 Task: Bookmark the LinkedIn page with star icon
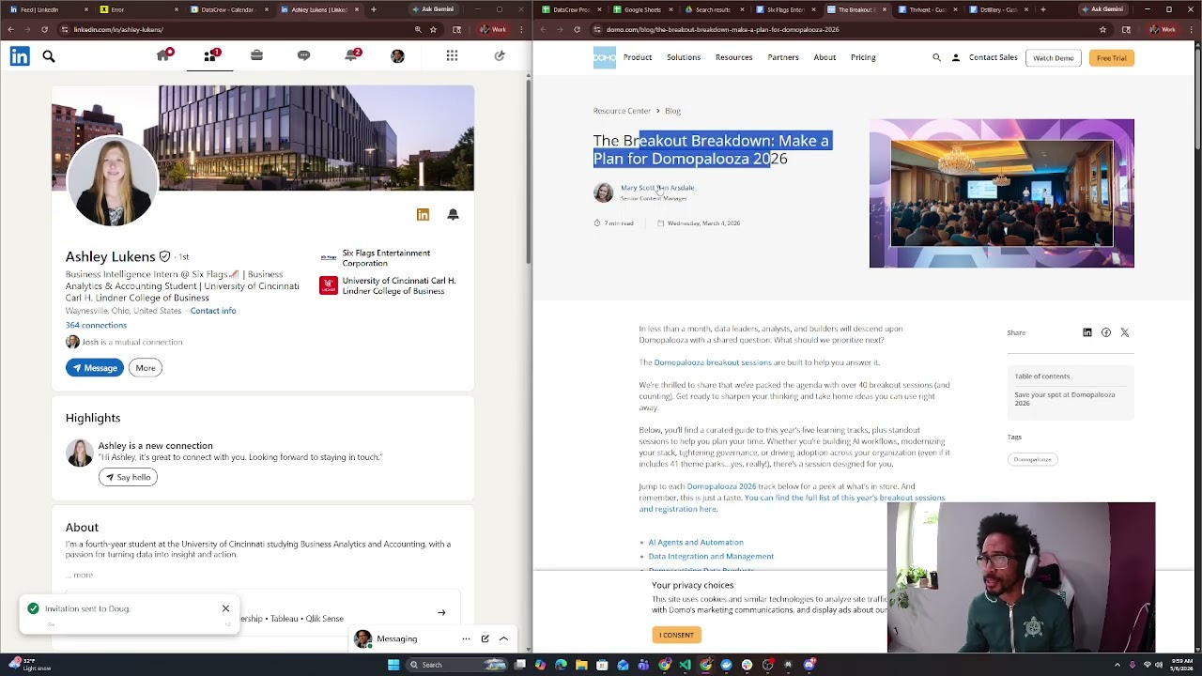433,29
